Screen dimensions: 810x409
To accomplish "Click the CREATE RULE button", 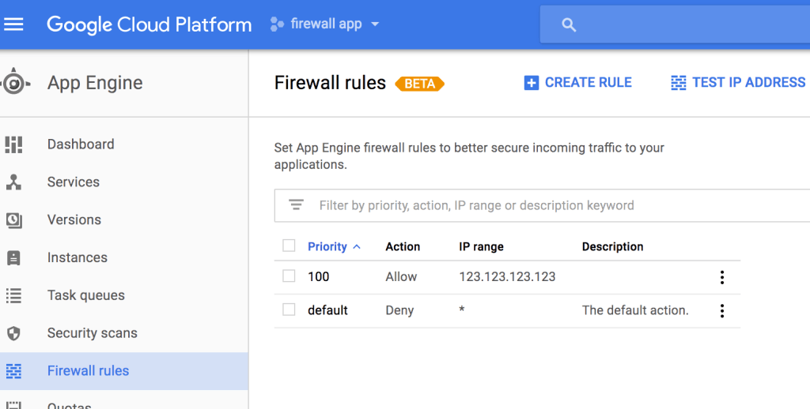I will [578, 83].
